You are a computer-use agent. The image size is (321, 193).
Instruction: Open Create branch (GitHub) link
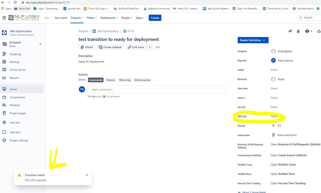[289, 155]
